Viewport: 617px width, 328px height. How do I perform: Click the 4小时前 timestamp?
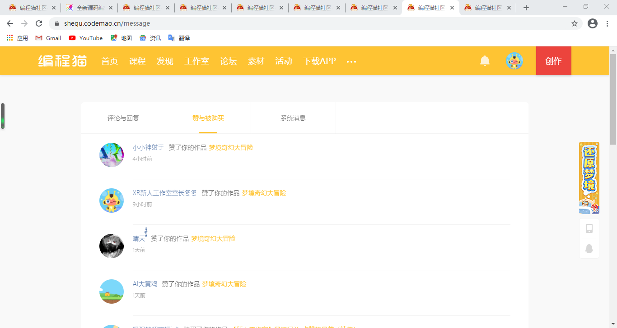click(x=142, y=159)
